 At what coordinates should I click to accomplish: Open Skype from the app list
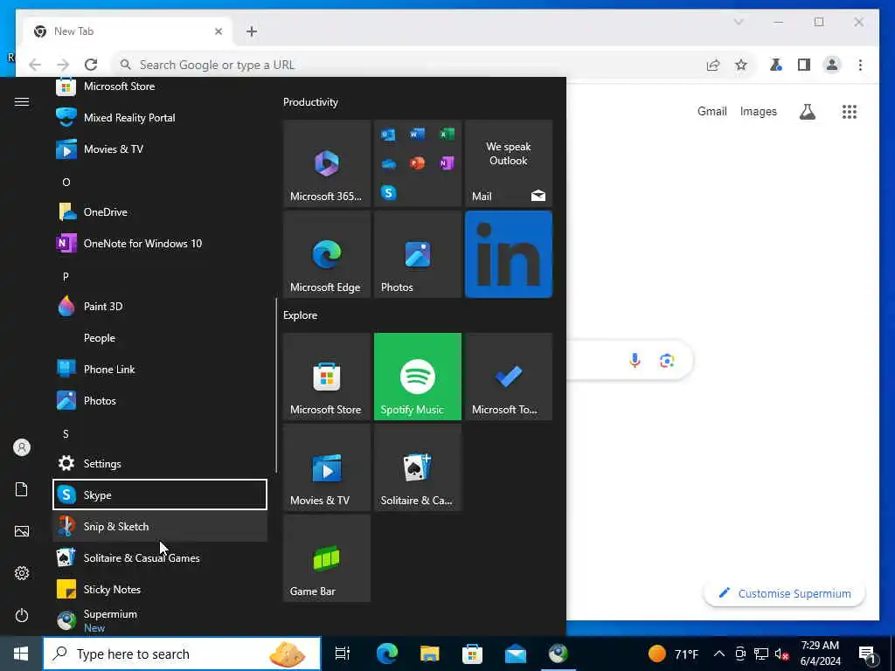point(160,495)
